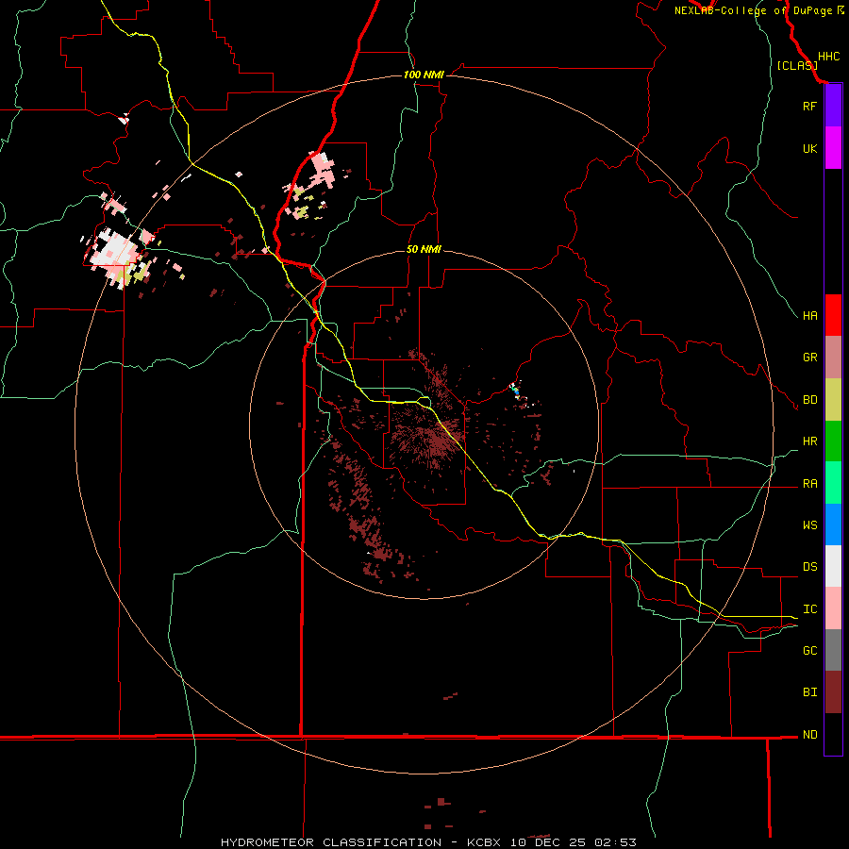Pick the light green RA legend swatch
The height and width of the screenshot is (849, 849).
tap(833, 483)
